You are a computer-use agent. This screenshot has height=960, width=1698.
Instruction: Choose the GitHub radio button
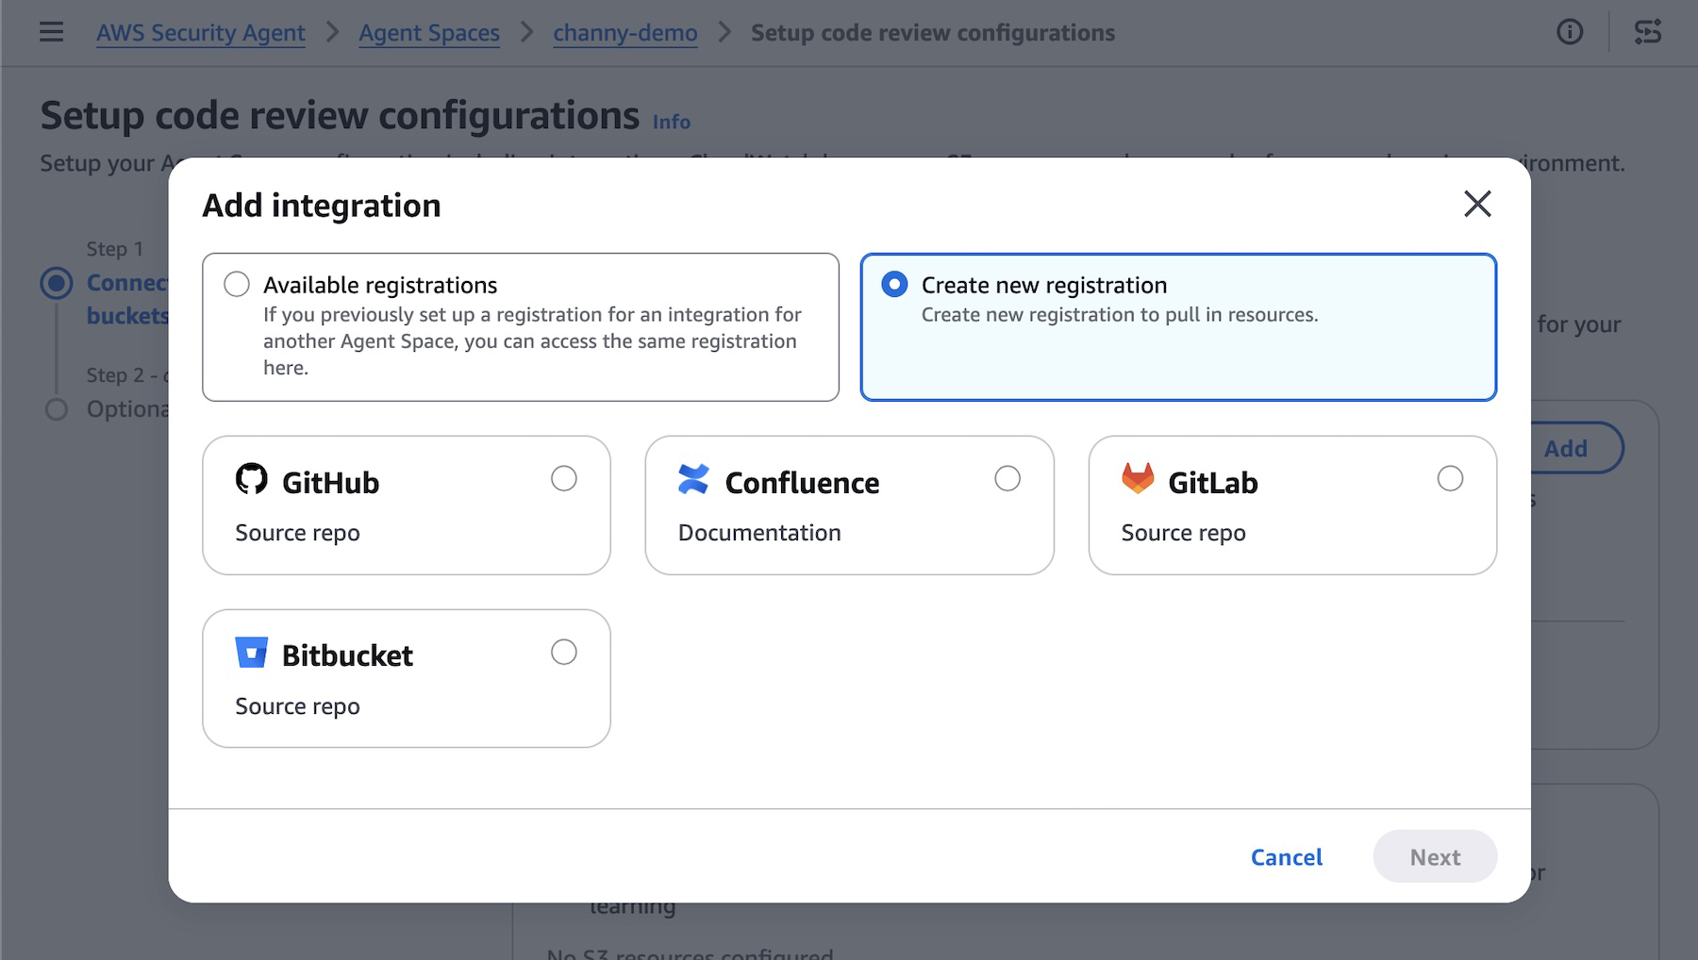(564, 479)
